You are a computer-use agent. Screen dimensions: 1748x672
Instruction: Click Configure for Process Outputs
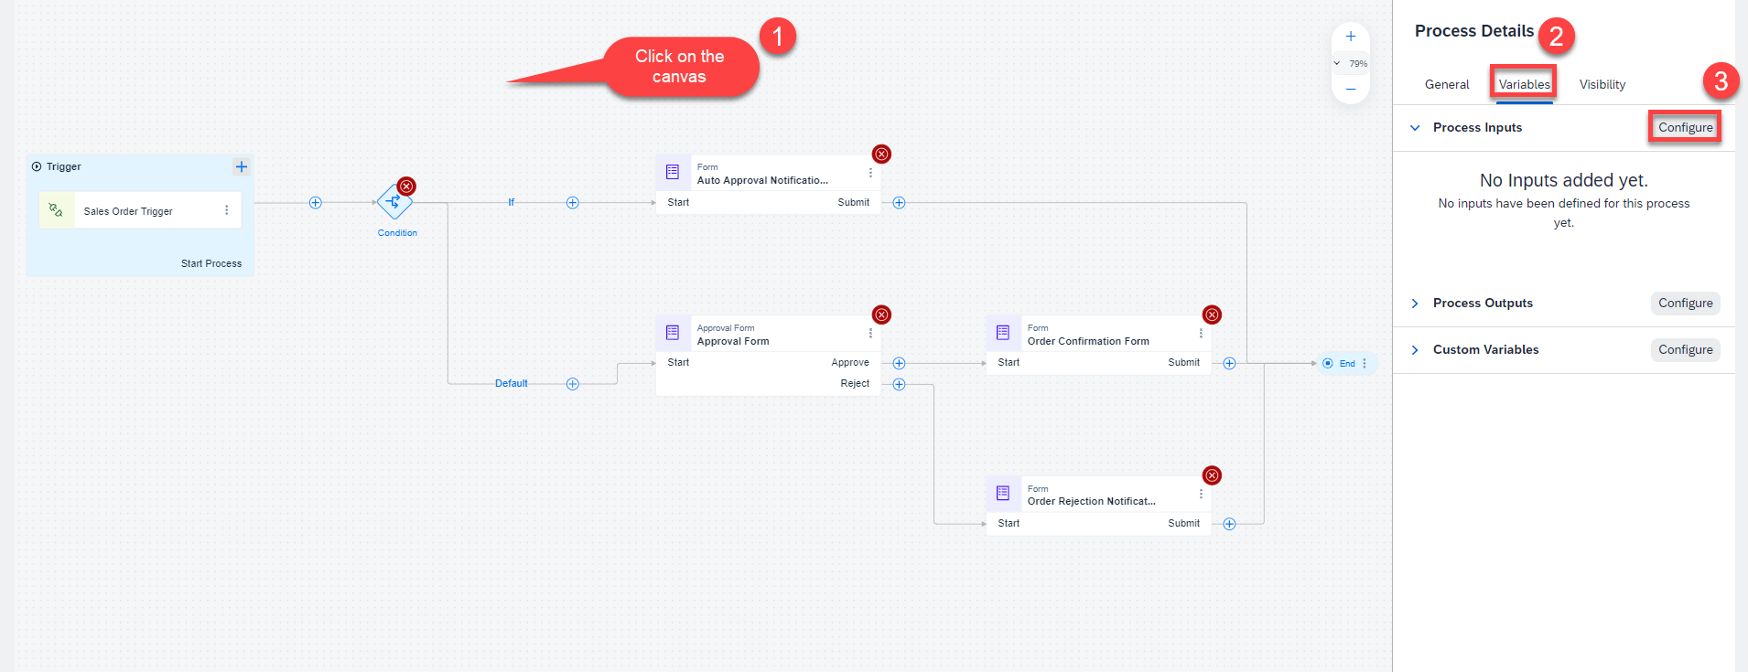pos(1685,303)
